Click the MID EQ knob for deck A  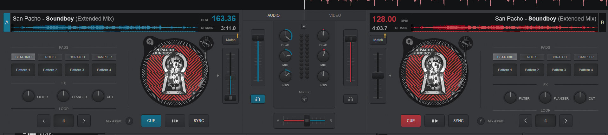(x=285, y=56)
